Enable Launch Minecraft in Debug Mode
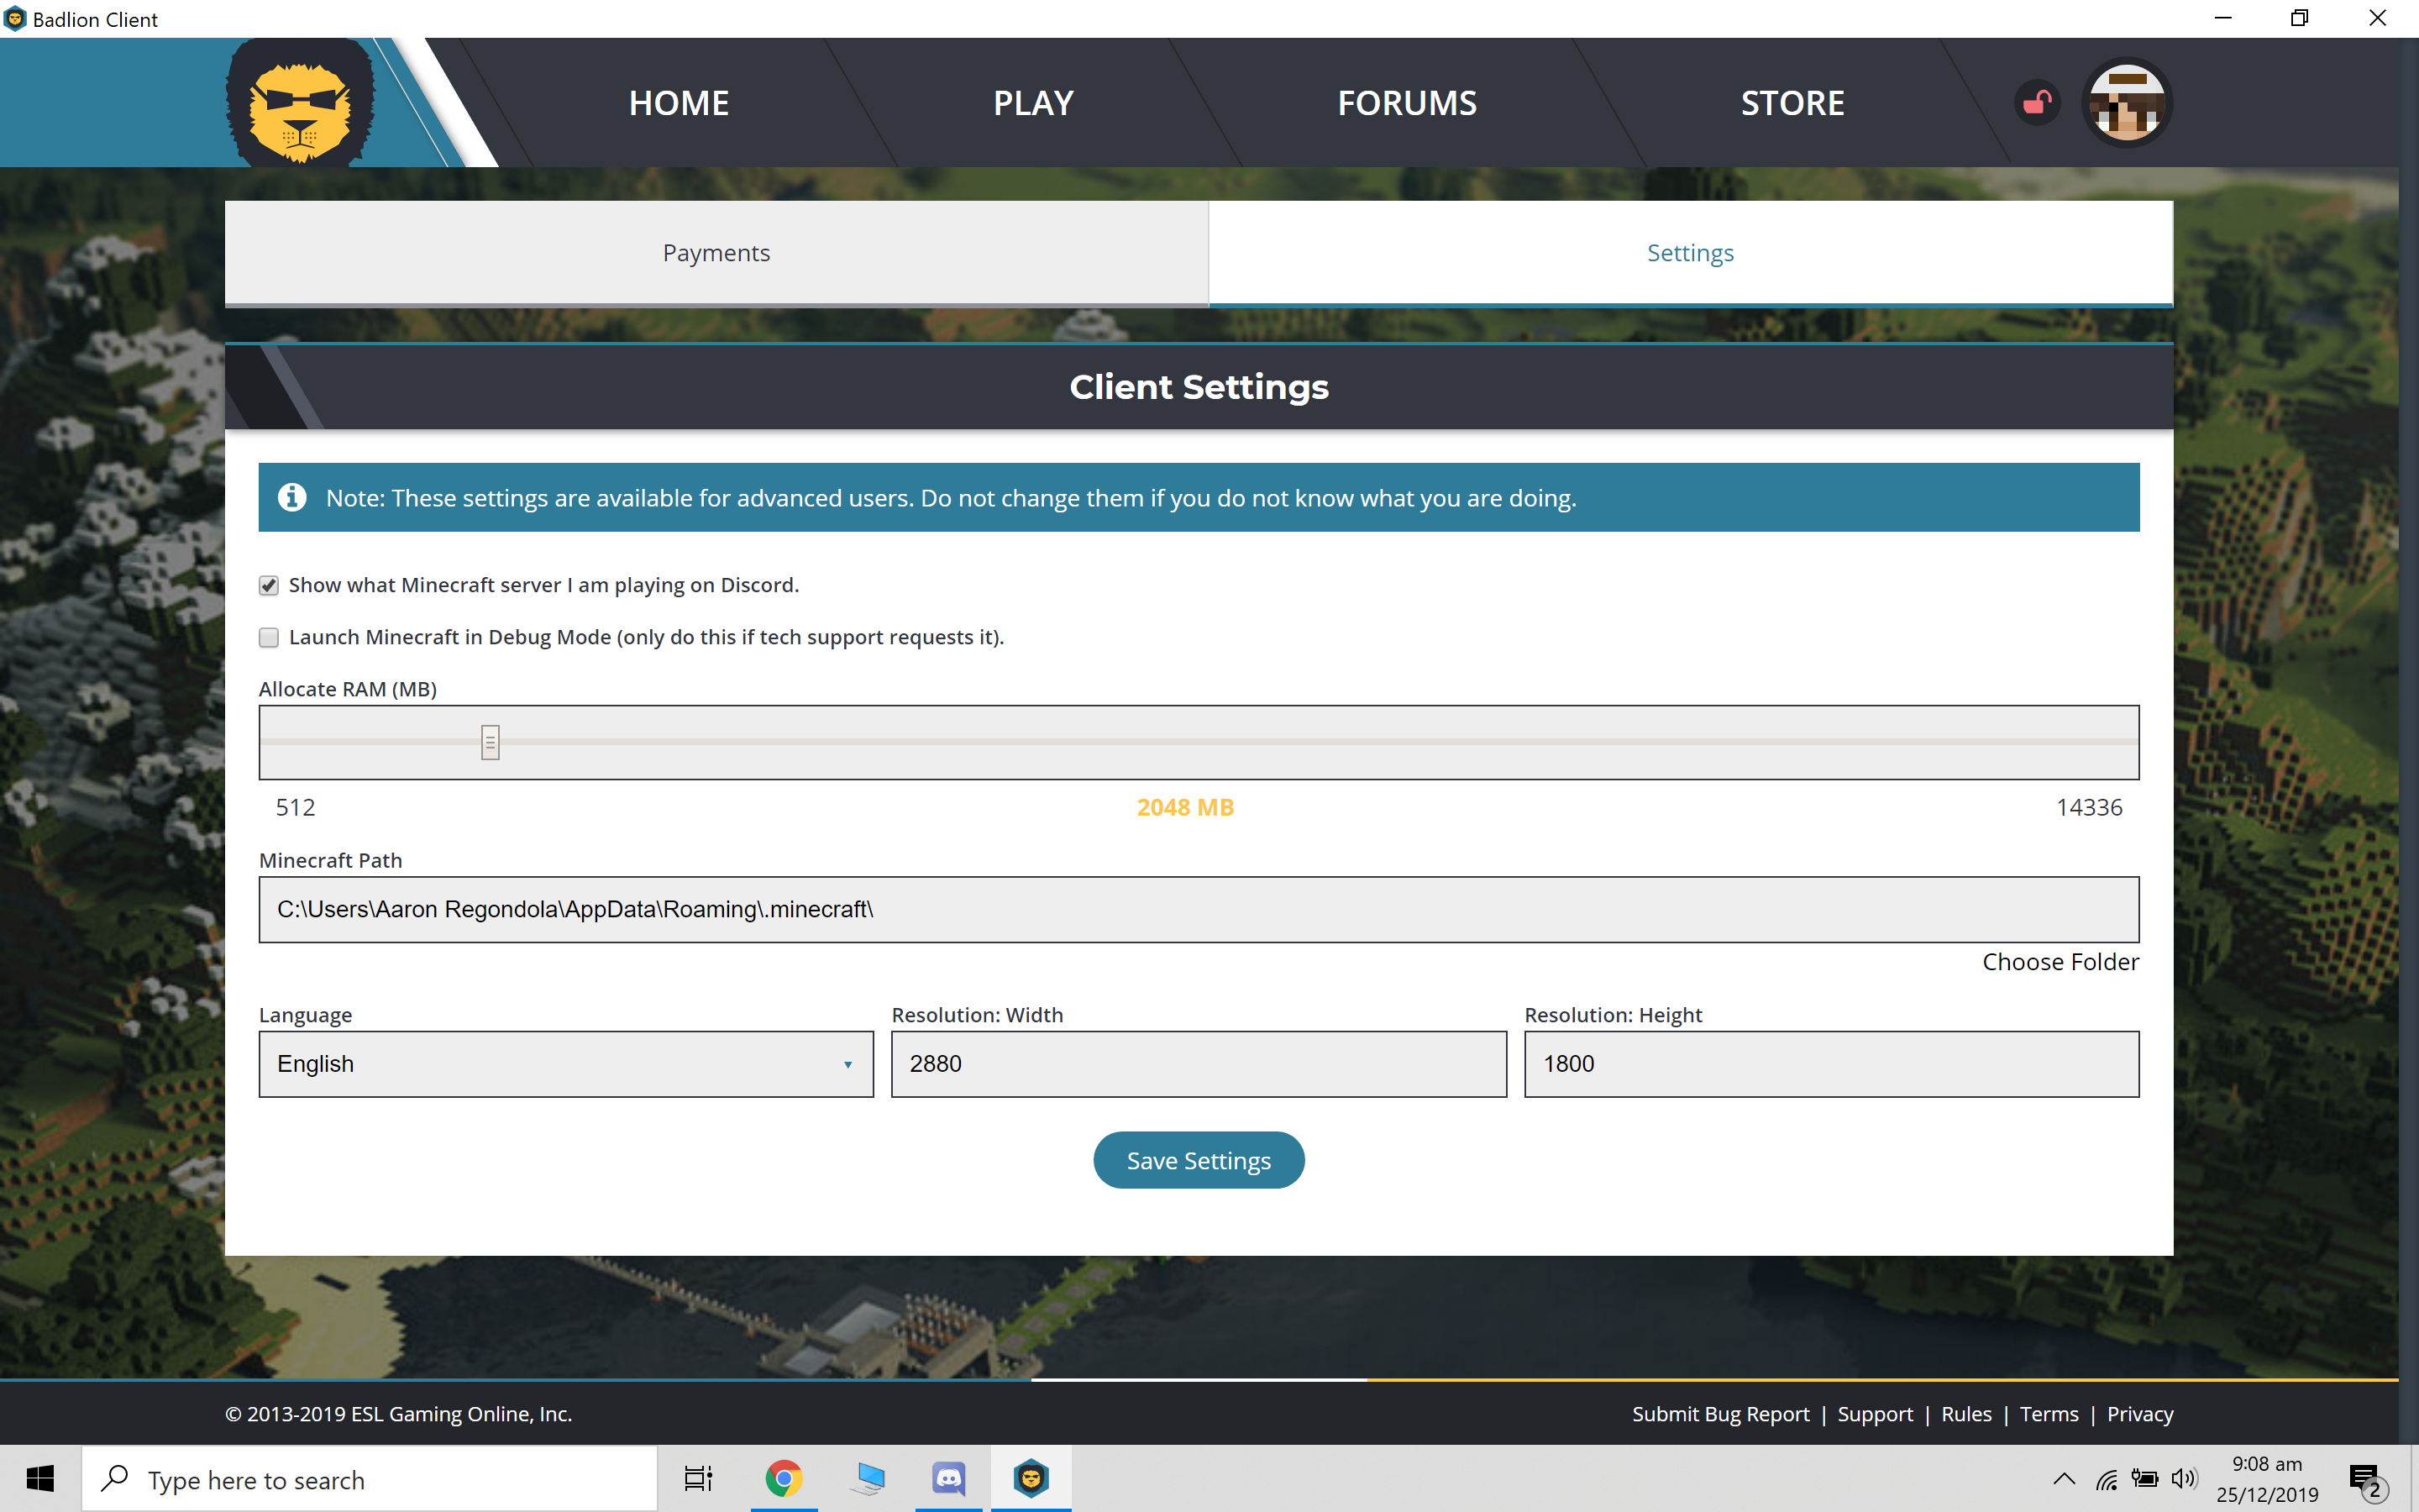The width and height of the screenshot is (2419, 1512). tap(269, 638)
